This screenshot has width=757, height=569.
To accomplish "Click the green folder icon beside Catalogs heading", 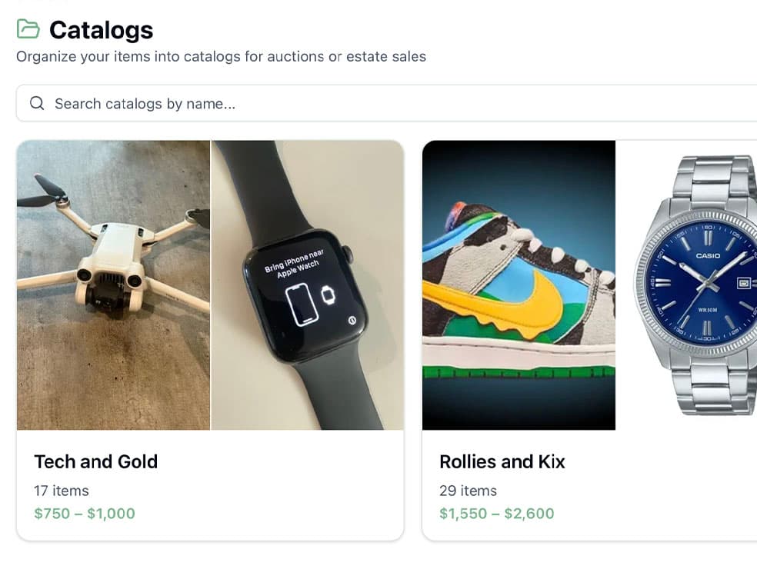I will tap(28, 29).
